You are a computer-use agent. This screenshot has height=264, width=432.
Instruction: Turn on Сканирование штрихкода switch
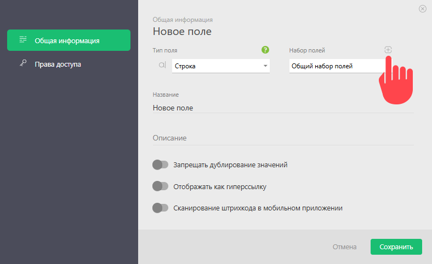(x=160, y=208)
